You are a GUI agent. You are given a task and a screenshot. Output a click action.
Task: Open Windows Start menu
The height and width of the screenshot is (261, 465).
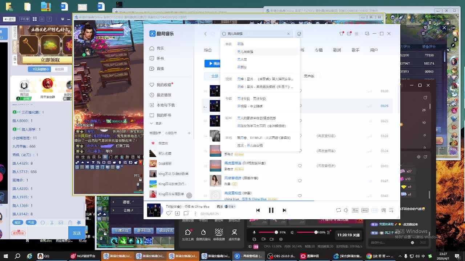pyautogui.click(x=5, y=256)
